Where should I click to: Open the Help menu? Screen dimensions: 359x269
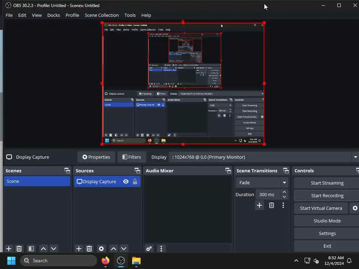coord(146,15)
